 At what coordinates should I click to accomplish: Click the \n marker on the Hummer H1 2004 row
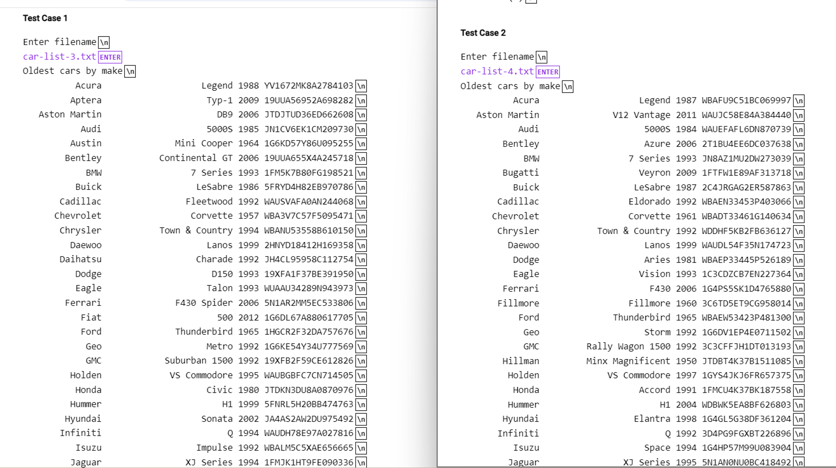coord(799,405)
